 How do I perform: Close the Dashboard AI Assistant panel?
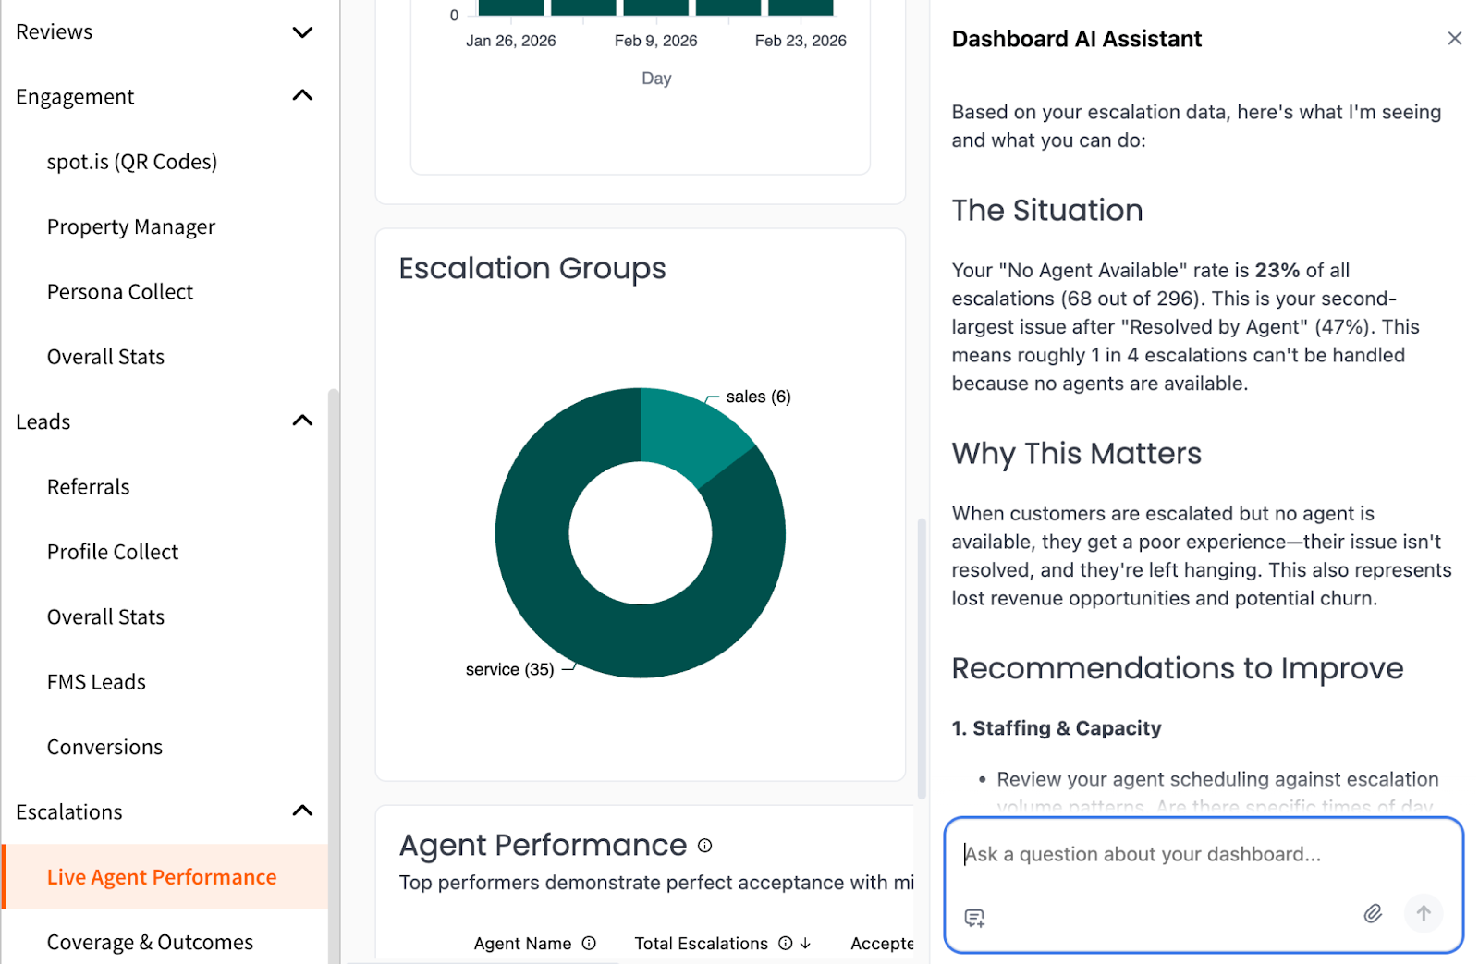tap(1454, 38)
